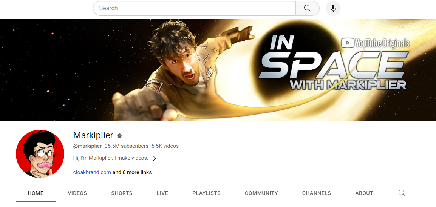Open the PLAYLISTS tab
Screen dimensions: 436x207
click(x=206, y=193)
